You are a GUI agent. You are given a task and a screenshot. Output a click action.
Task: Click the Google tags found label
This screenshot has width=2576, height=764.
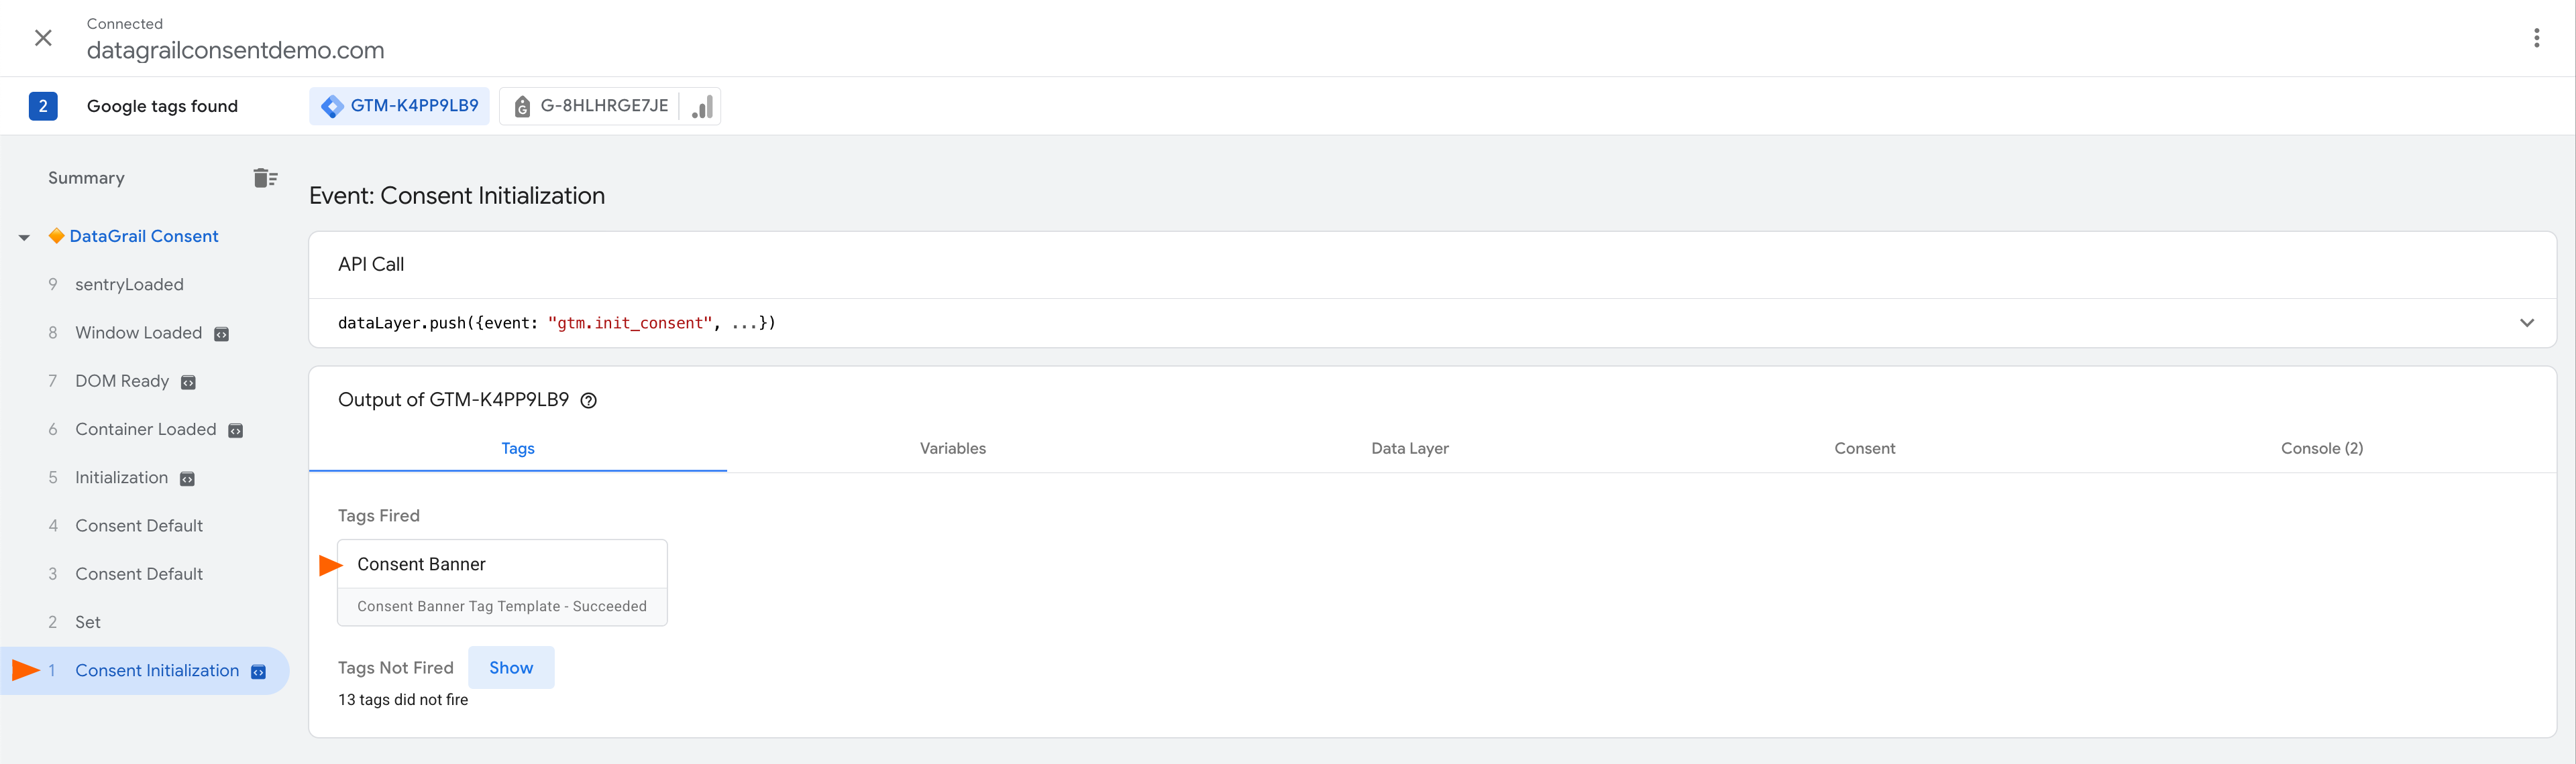pyautogui.click(x=162, y=106)
